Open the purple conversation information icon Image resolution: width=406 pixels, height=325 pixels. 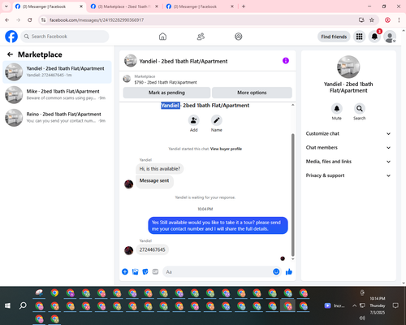(286, 61)
